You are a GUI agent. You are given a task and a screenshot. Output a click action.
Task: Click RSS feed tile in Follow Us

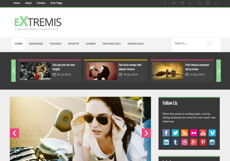(185, 133)
